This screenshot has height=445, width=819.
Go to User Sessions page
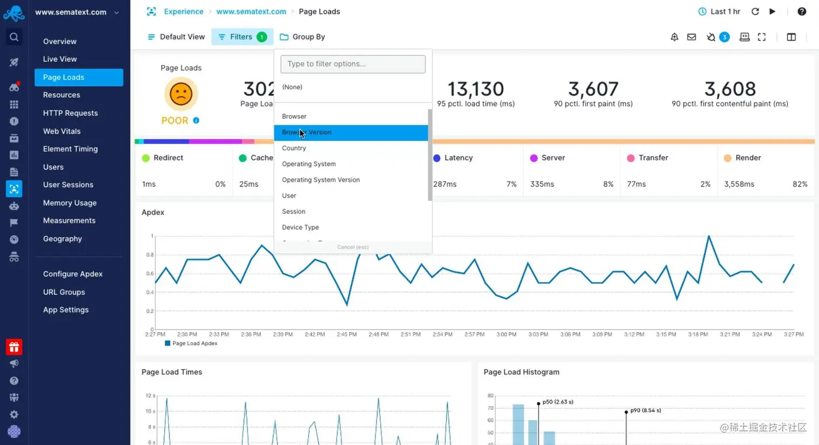tap(79, 185)
